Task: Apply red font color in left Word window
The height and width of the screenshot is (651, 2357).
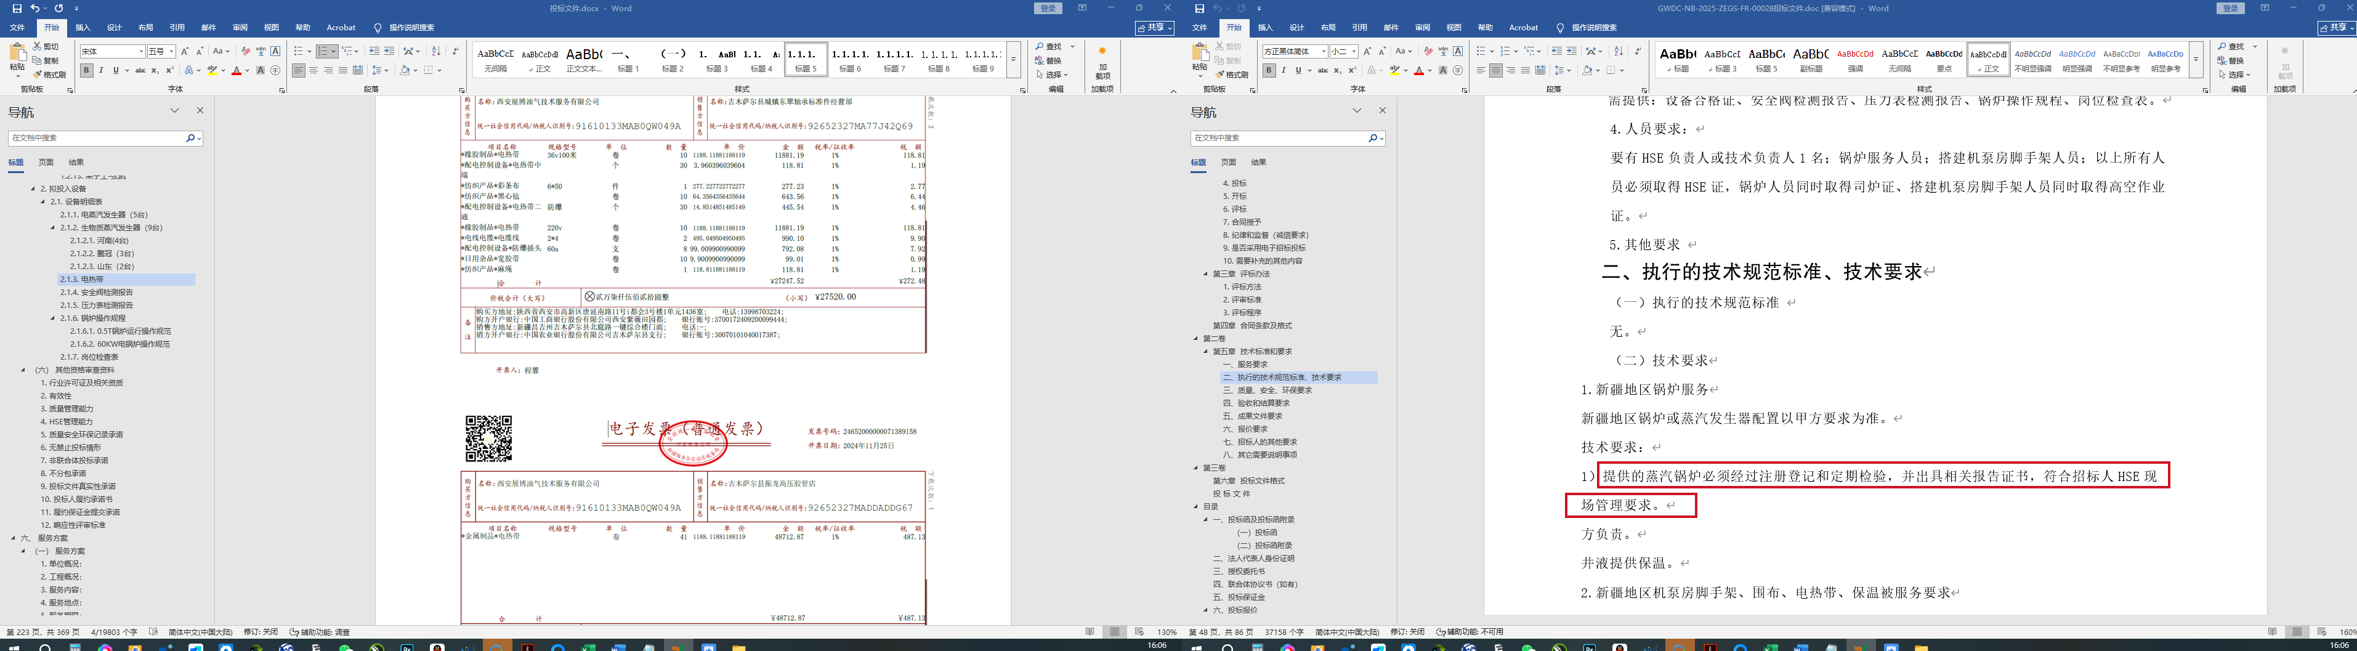Action: [236, 70]
